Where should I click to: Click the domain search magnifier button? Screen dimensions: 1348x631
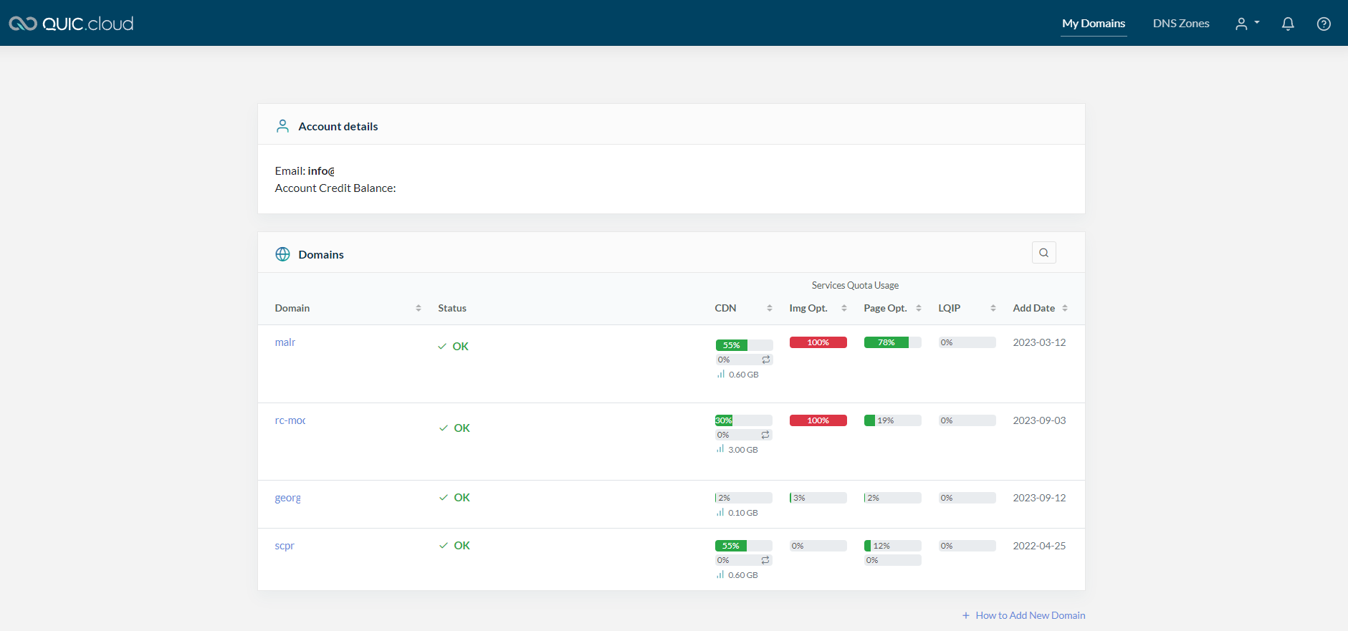tap(1043, 252)
